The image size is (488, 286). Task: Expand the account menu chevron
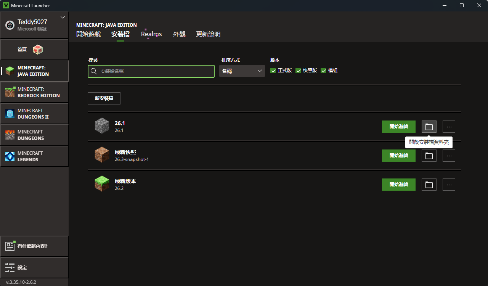63,17
